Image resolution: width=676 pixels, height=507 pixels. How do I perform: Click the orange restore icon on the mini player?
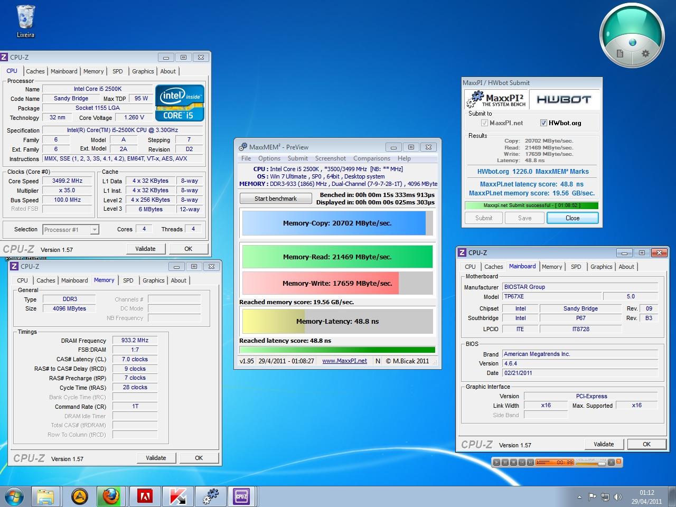coord(619,461)
